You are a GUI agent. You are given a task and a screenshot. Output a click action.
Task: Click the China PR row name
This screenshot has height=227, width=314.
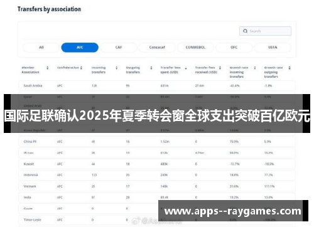30,142
